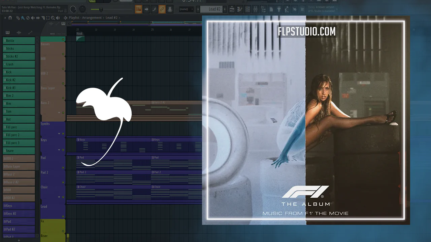Select the Delete tool
Viewport: 431px width, 242px height.
pos(28,17)
